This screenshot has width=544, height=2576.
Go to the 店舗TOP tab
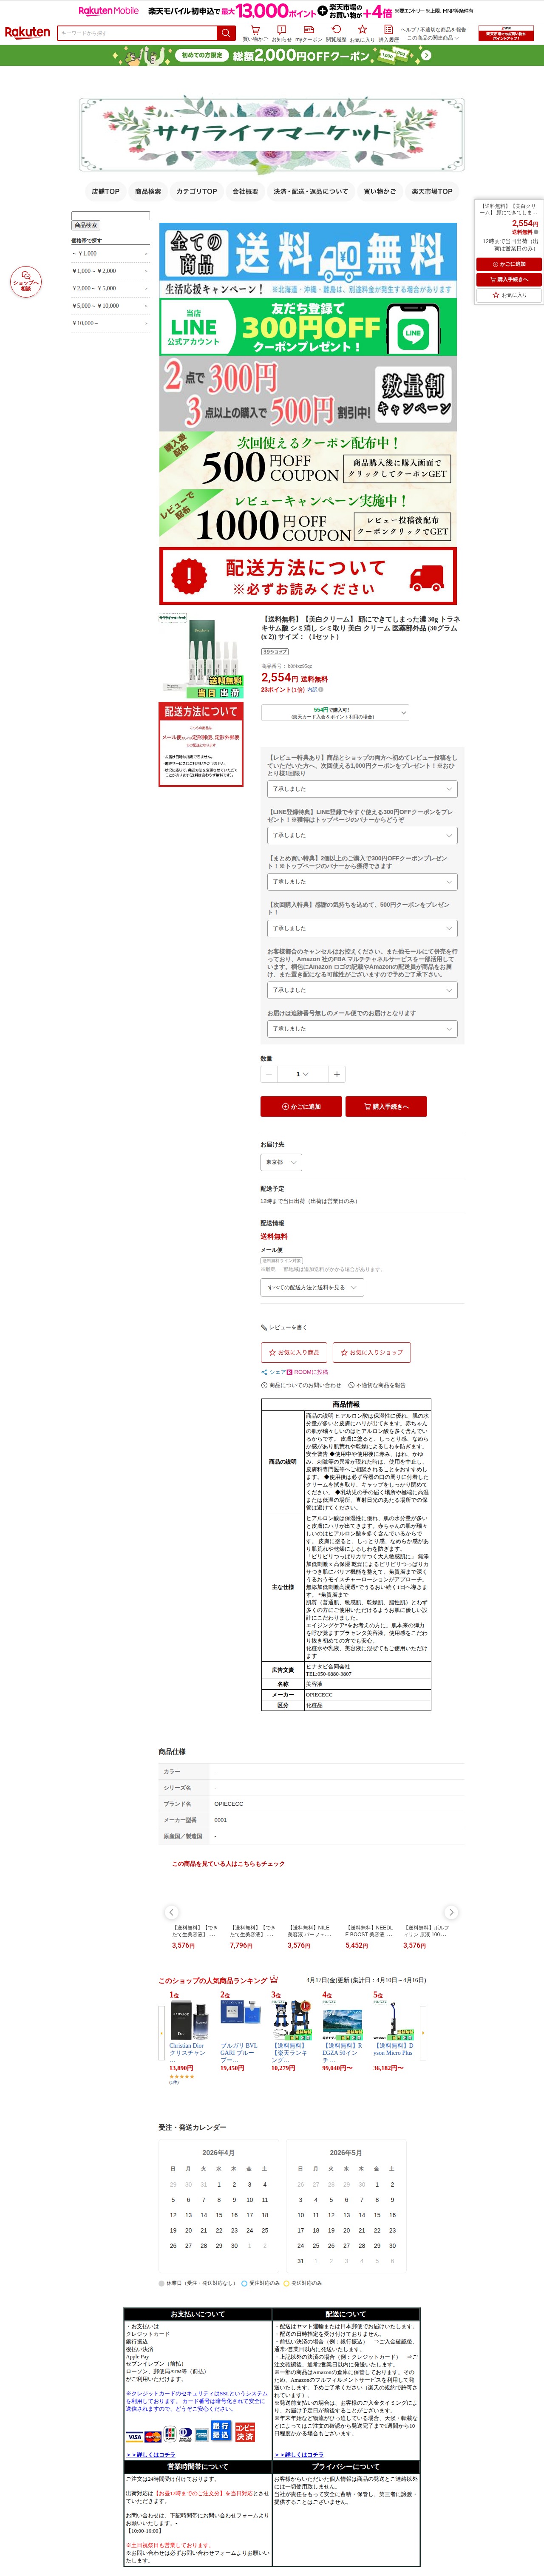(105, 191)
